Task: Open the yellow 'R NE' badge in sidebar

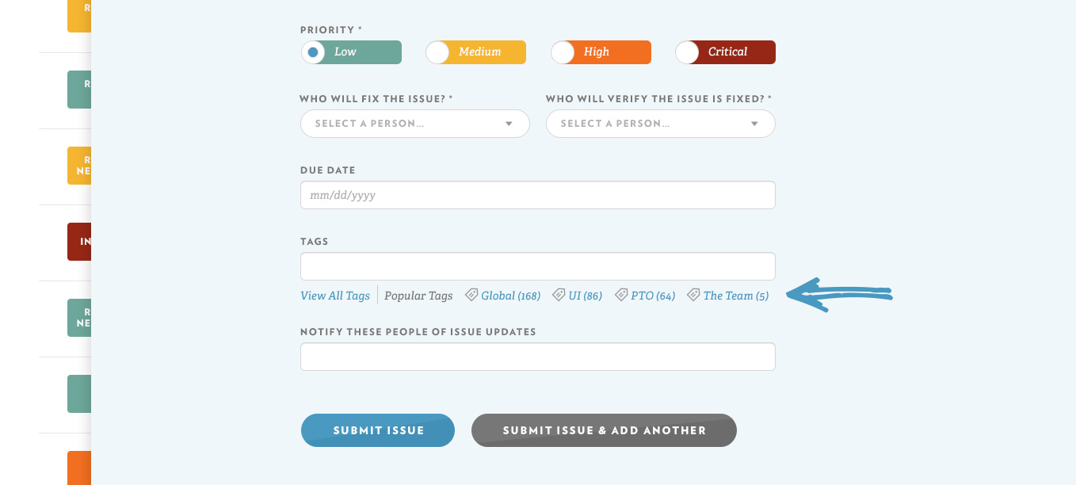Action: click(x=78, y=165)
